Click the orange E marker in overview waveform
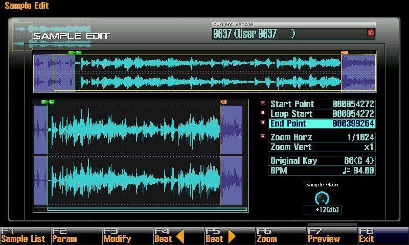The width and height of the screenshot is (409, 245). tap(344, 53)
